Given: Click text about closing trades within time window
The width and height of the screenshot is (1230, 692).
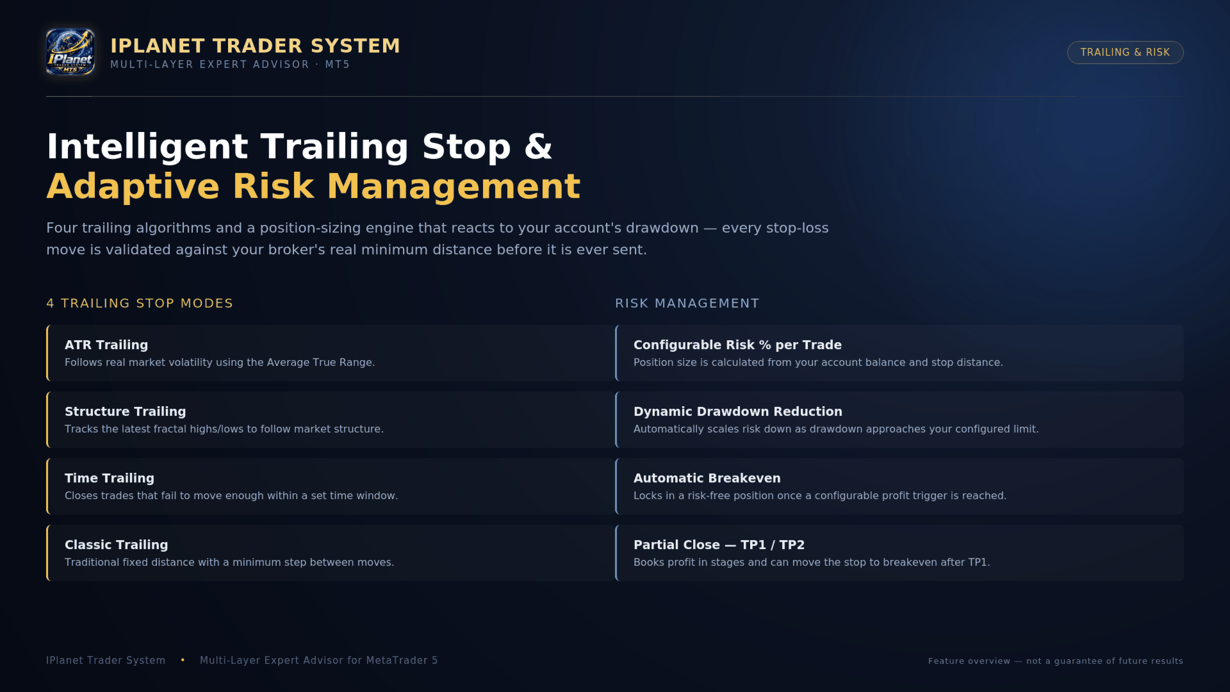Looking at the screenshot, I should (231, 496).
